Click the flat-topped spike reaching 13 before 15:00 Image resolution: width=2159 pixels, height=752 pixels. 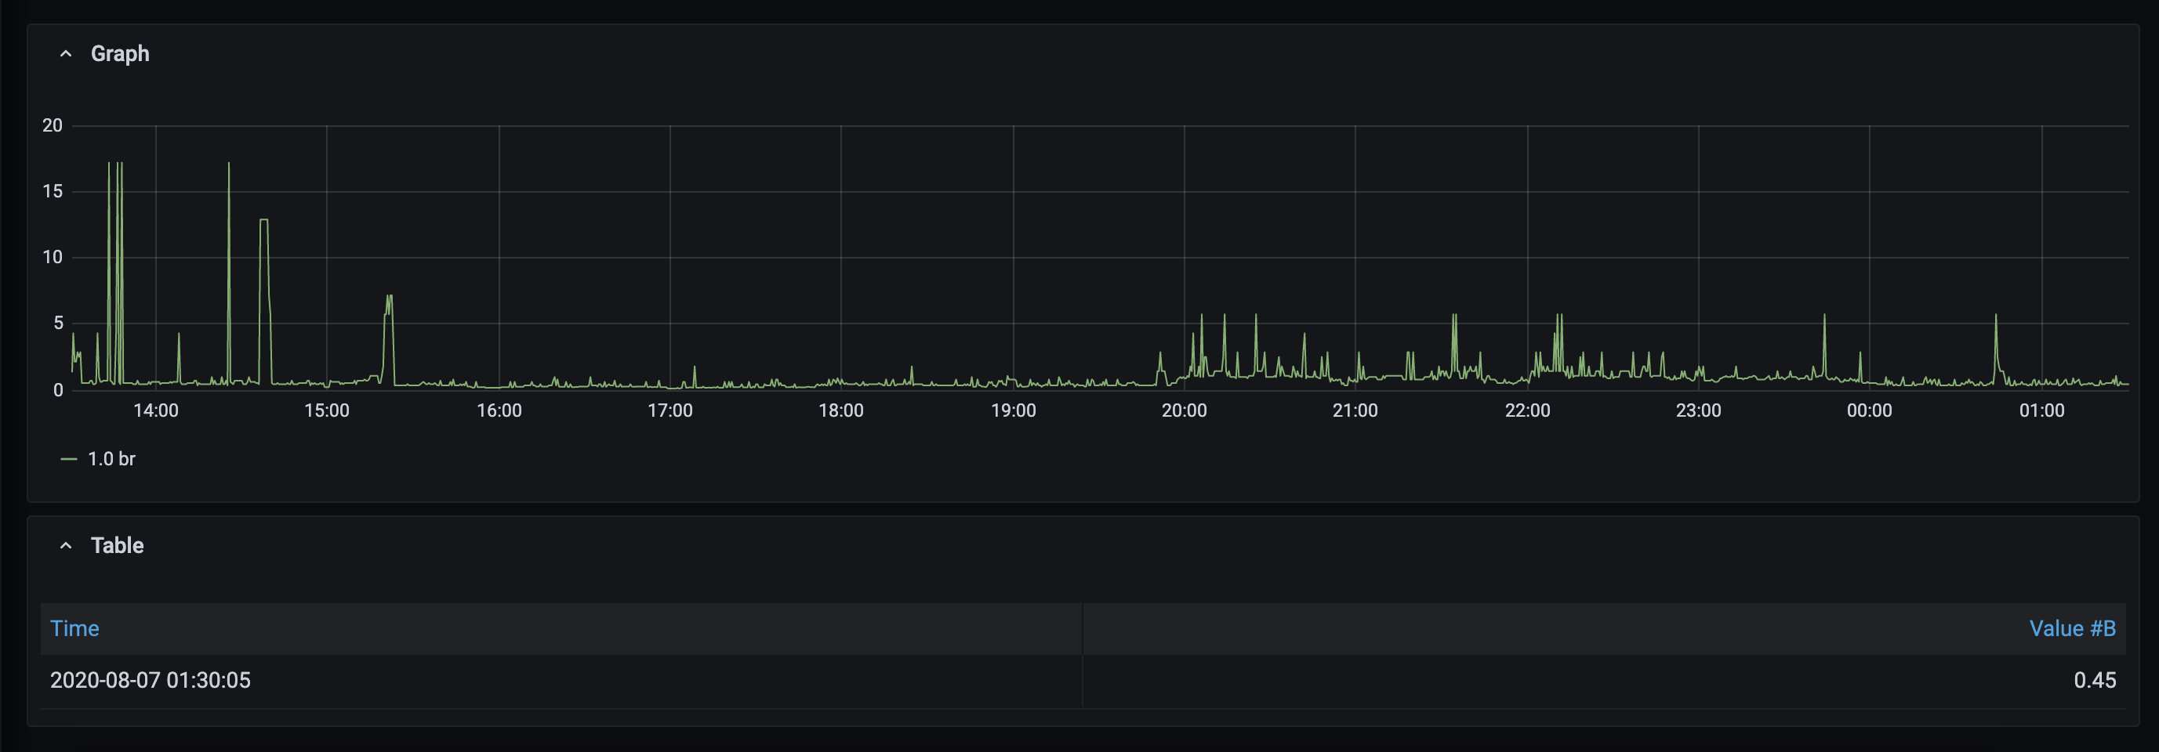coord(264,220)
